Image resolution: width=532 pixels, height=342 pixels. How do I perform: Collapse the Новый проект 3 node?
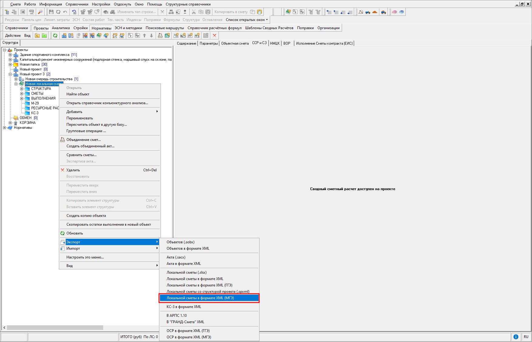coord(10,74)
